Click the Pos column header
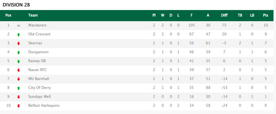 tap(8, 15)
